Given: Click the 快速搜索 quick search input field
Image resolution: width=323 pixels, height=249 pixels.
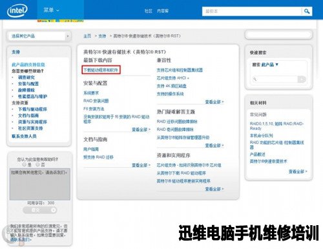Looking at the screenshot, I should point(275,79).
